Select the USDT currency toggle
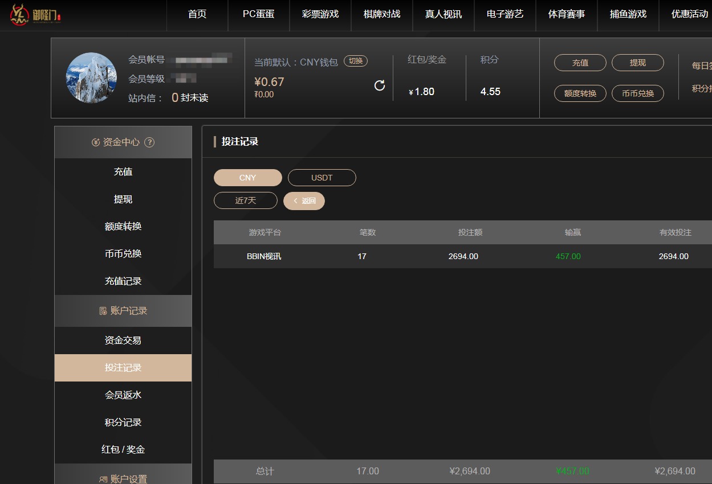 322,177
